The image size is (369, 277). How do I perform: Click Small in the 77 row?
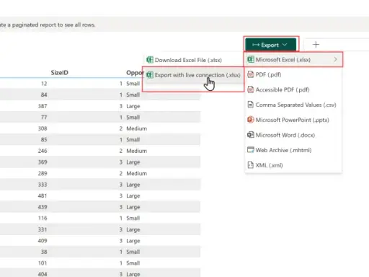pyautogui.click(x=133, y=118)
